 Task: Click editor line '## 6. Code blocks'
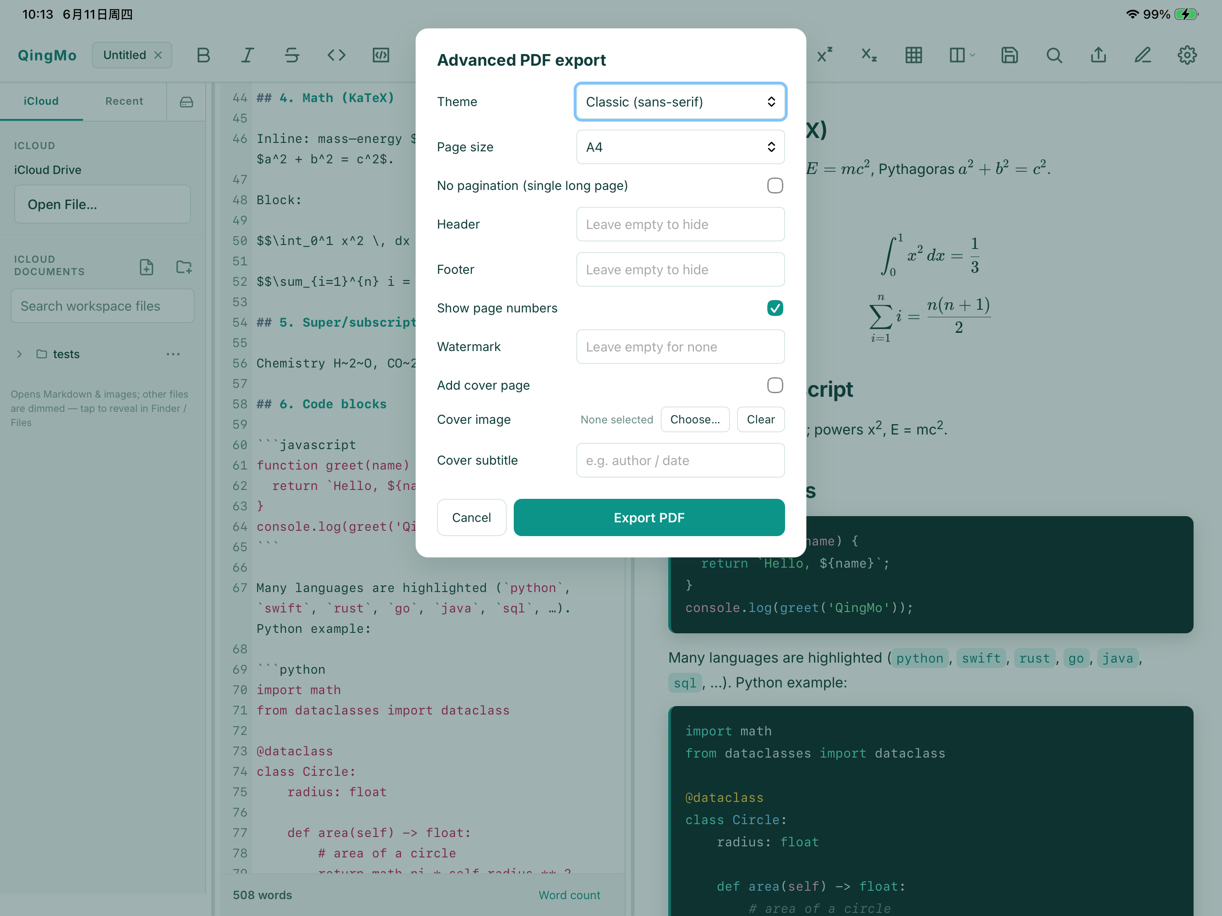click(321, 404)
